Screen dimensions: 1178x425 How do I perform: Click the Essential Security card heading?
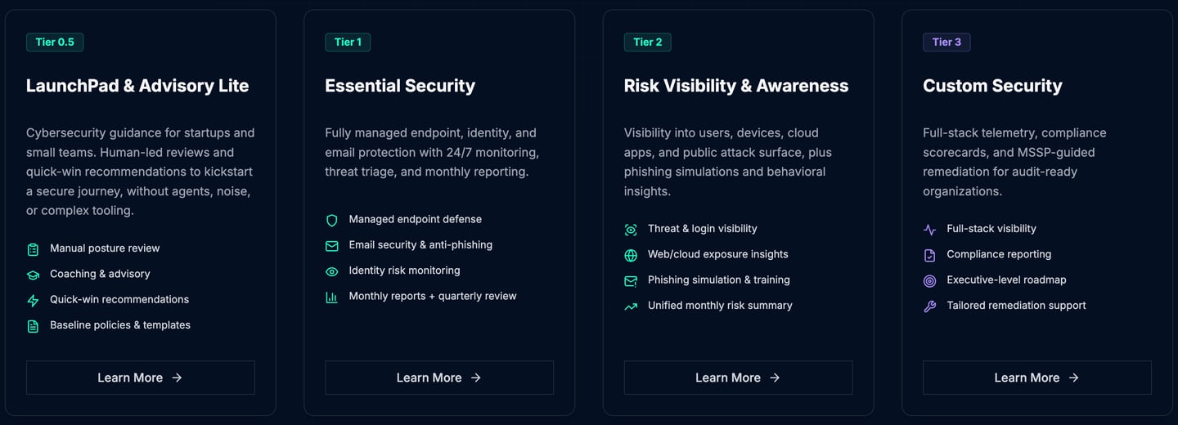tap(400, 86)
